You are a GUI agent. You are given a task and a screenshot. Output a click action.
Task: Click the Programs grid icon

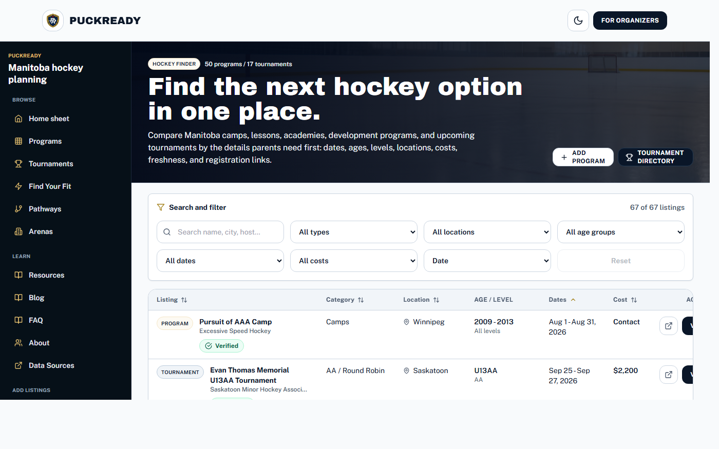(x=18, y=141)
